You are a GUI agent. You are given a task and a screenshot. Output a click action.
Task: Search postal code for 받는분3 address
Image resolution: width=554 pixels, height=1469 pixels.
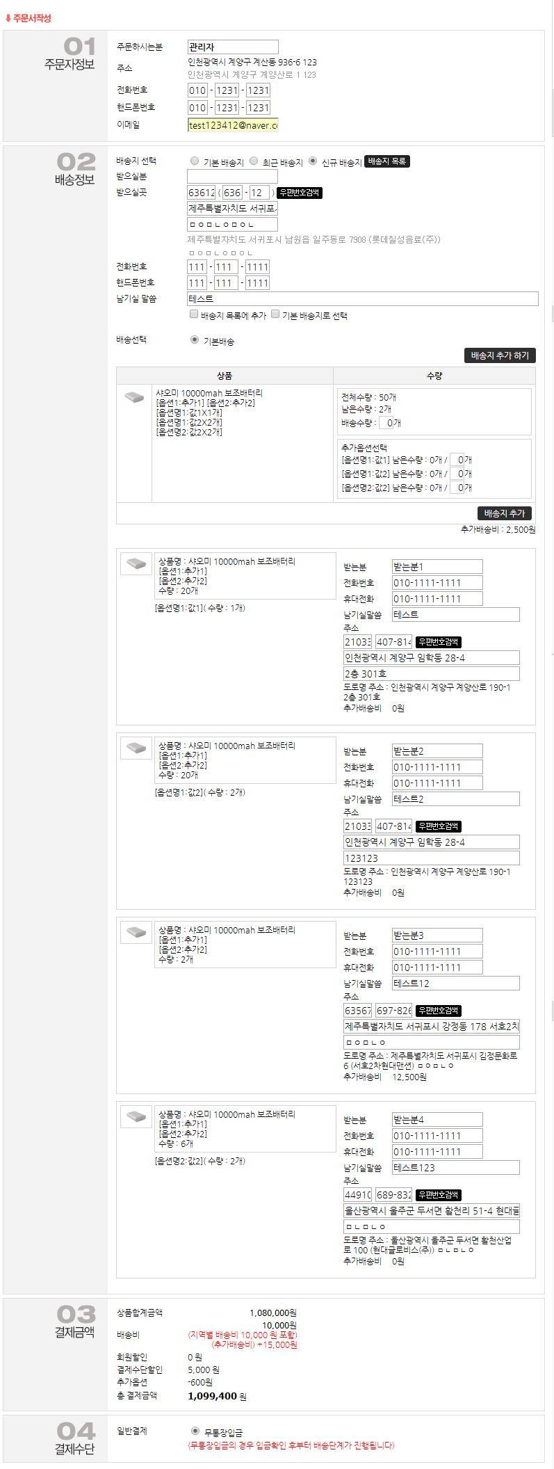click(x=439, y=1011)
